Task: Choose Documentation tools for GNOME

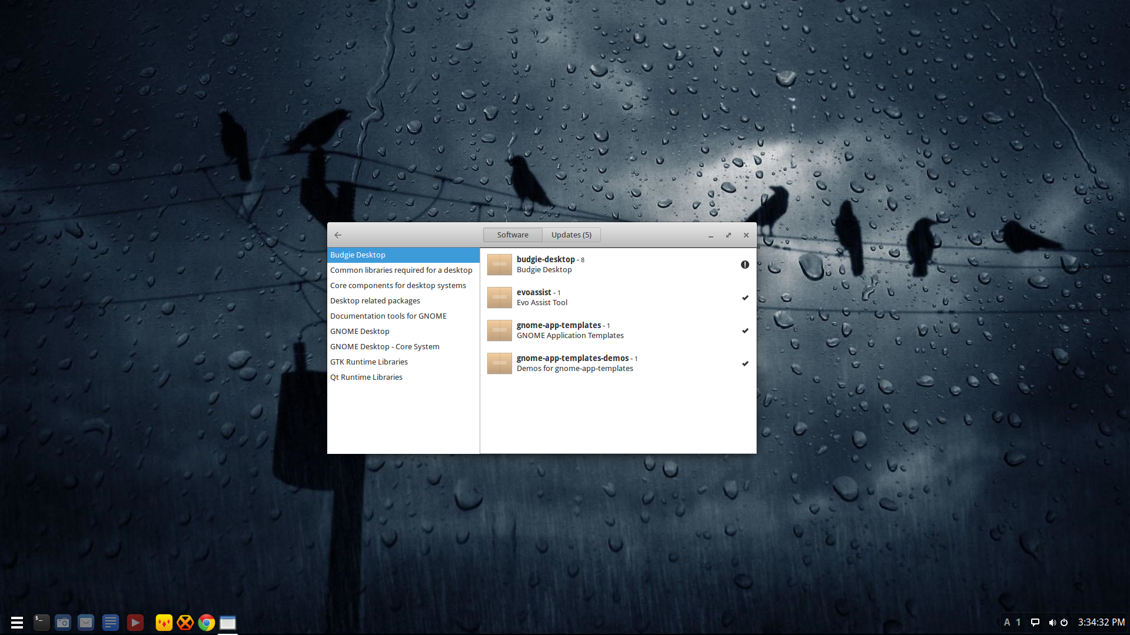Action: [x=403, y=316]
